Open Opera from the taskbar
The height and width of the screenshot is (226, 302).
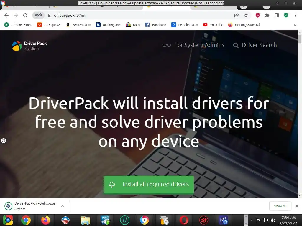(184, 220)
